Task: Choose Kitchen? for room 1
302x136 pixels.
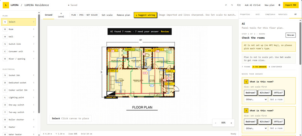Action: [x=265, y=93]
